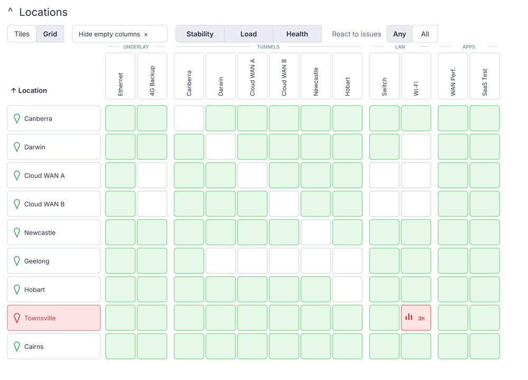Open the Hobart location row

54,289
